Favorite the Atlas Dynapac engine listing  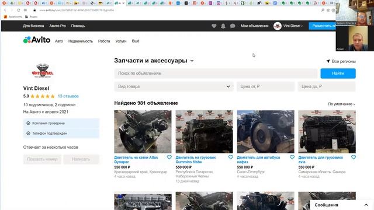[x=169, y=157]
